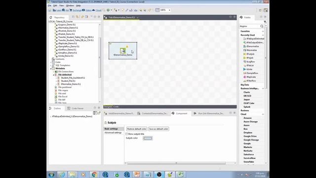The image size is (316, 178).
Task: Click the Component view horizontal scrollbar
Action: (176, 163)
